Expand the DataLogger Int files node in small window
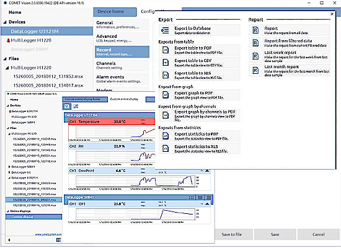Viewport: 341px width, 248px height. point(9,172)
